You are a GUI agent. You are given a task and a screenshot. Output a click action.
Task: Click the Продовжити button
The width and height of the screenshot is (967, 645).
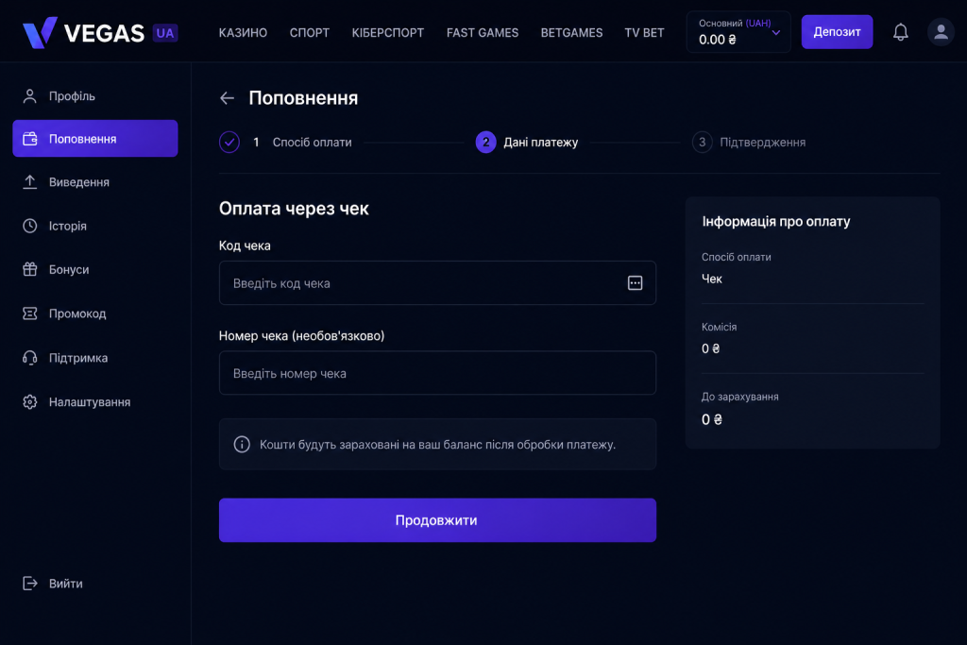437,519
